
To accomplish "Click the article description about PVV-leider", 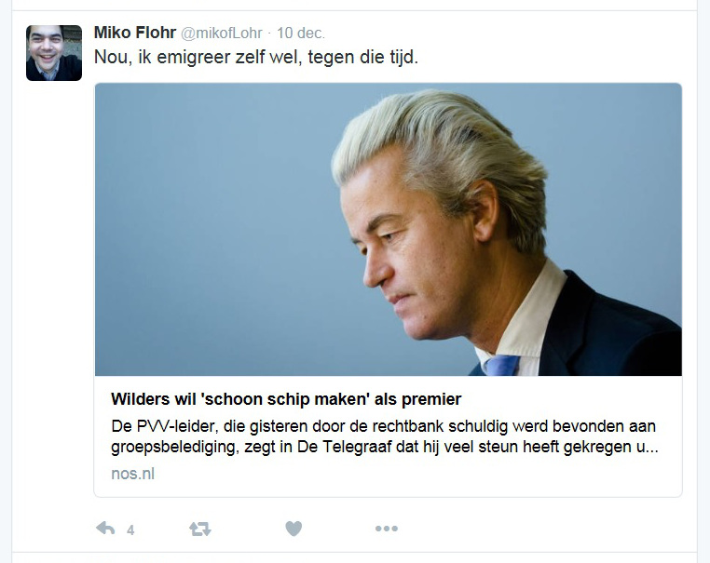I will click(x=385, y=436).
